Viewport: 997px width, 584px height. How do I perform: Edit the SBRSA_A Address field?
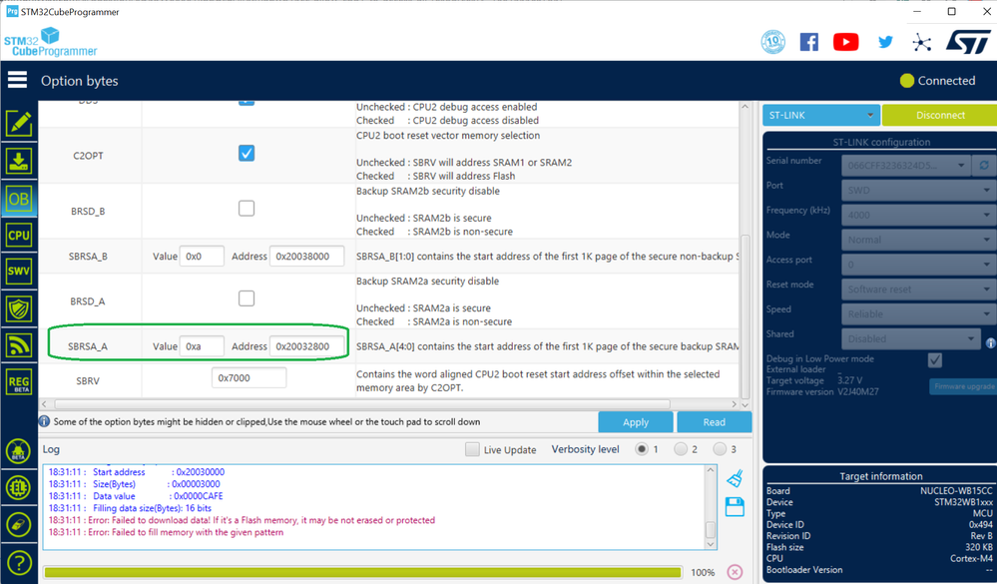[x=307, y=346]
